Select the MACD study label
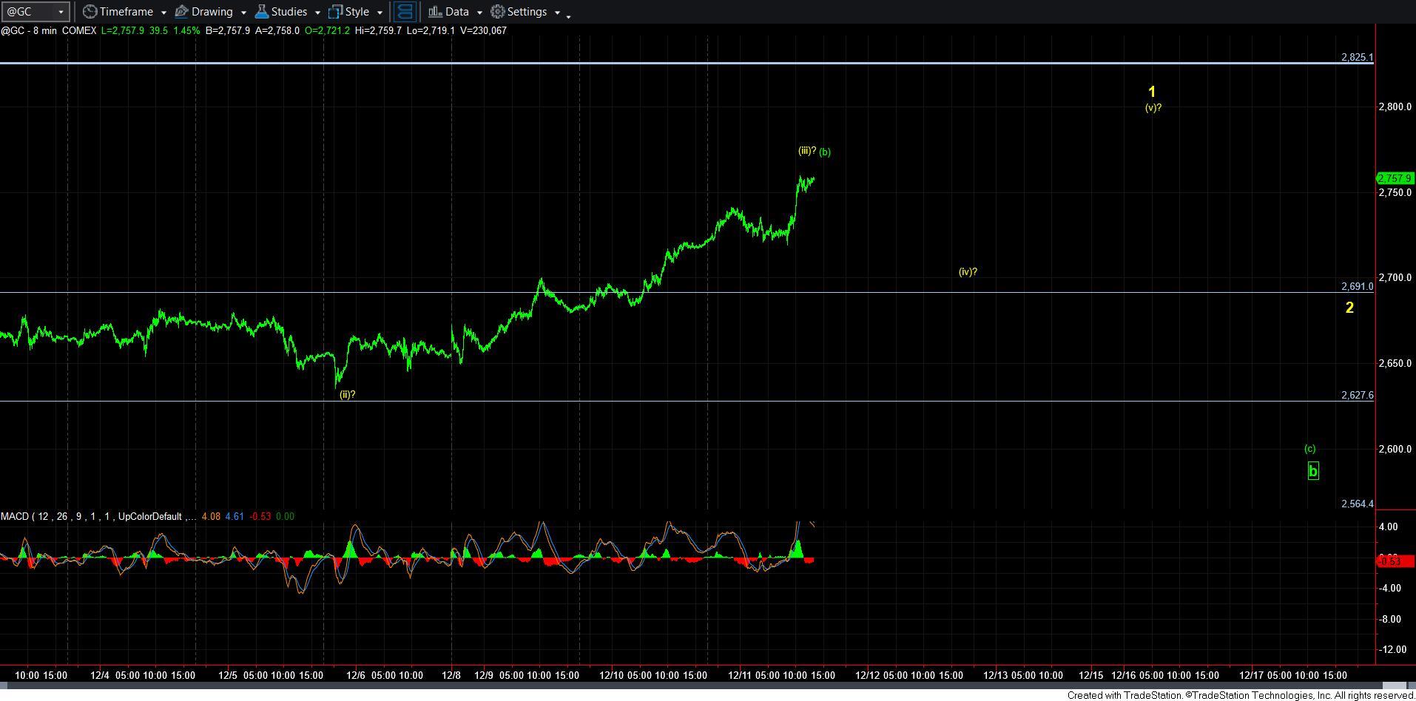The image size is (1416, 701). pyautogui.click(x=98, y=516)
